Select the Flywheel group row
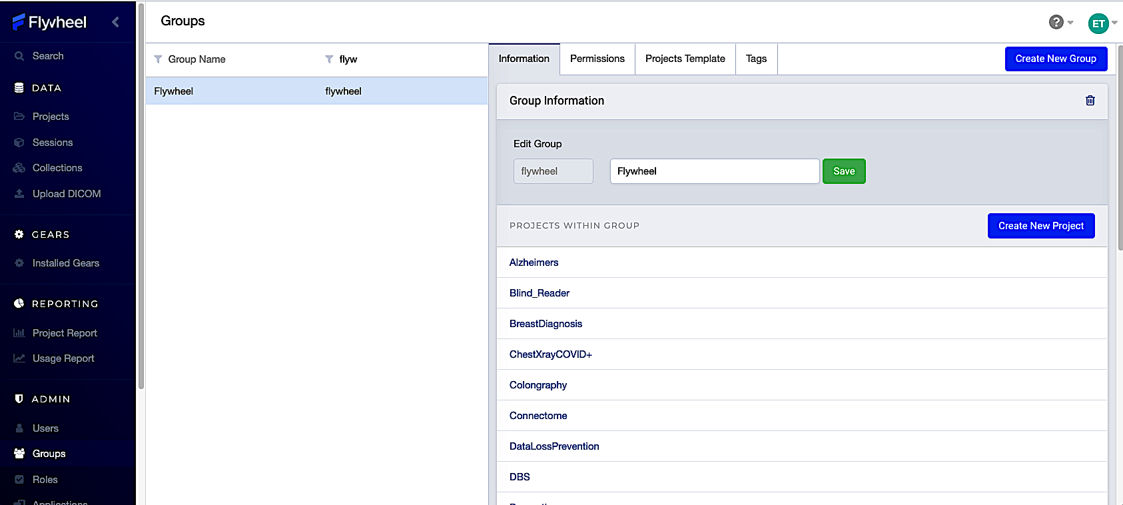 coord(317,91)
